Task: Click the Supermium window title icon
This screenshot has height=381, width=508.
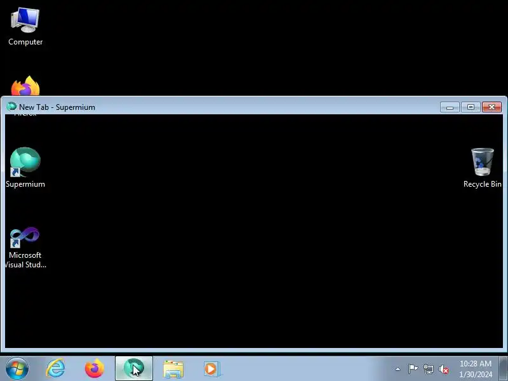Action: [11, 107]
